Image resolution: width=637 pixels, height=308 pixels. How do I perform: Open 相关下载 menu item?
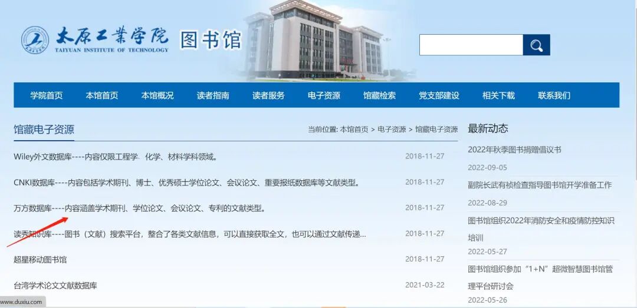pyautogui.click(x=498, y=95)
